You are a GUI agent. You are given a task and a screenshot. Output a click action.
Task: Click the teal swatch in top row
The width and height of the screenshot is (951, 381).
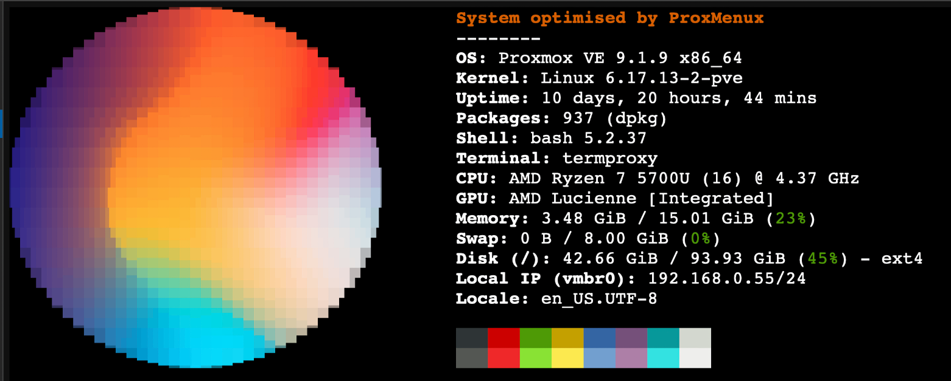click(663, 338)
